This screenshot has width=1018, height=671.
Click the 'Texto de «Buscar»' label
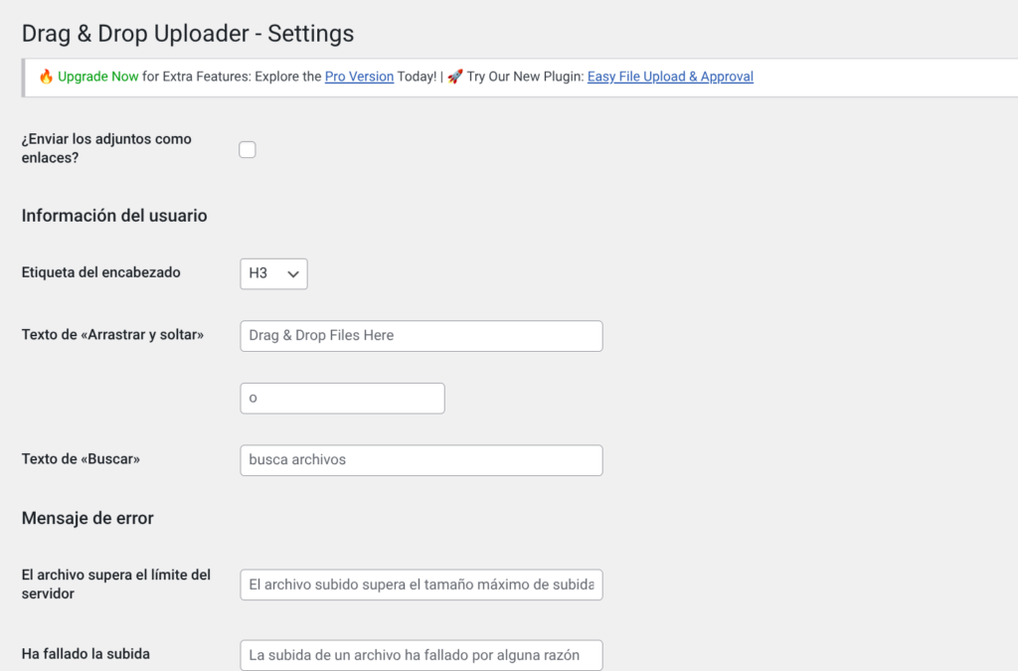coord(82,459)
